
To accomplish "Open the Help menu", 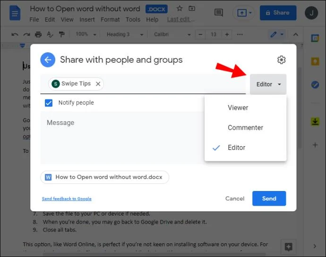I will (x=152, y=19).
